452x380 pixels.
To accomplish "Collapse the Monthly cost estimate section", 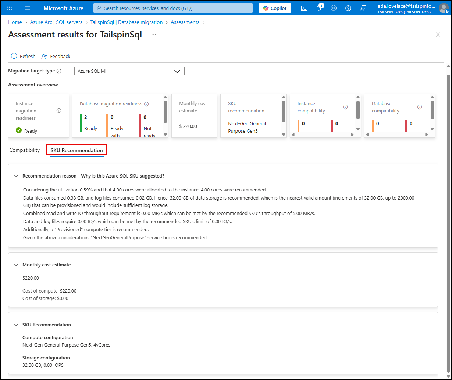I will pos(16,265).
